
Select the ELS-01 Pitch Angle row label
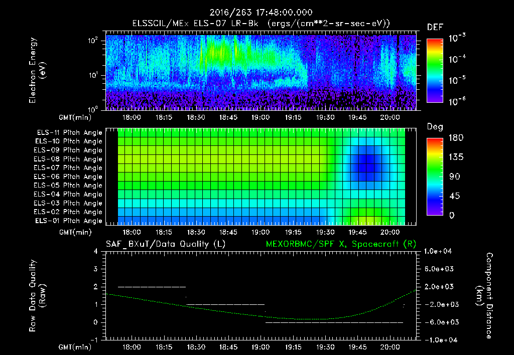pos(69,221)
